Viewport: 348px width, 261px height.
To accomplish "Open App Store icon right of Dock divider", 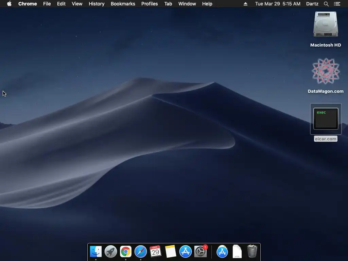I will click(222, 251).
